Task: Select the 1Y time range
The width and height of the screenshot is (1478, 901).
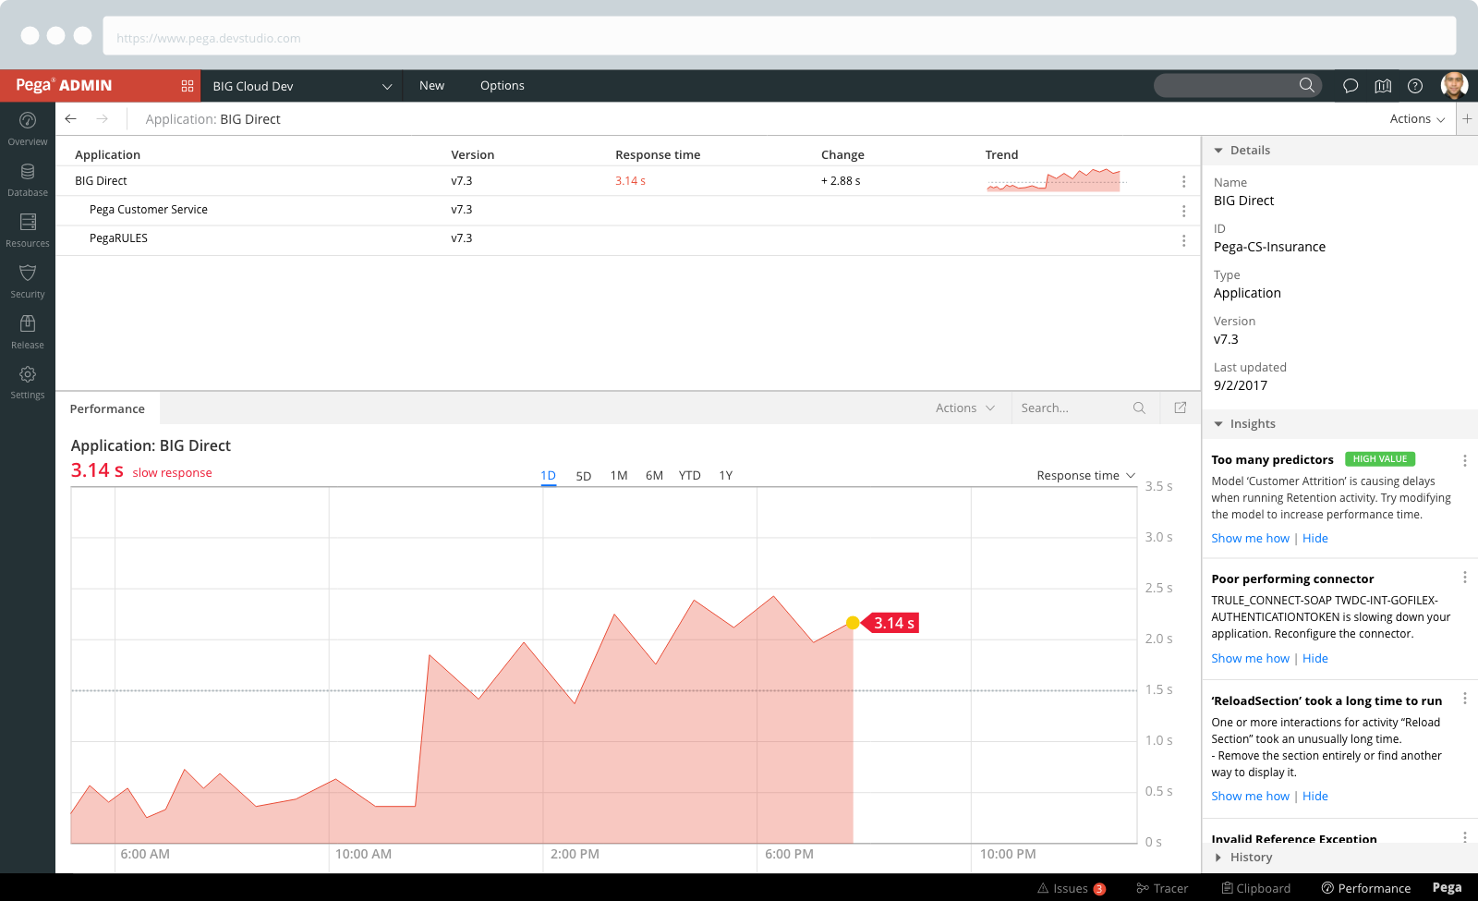Action: click(x=726, y=475)
